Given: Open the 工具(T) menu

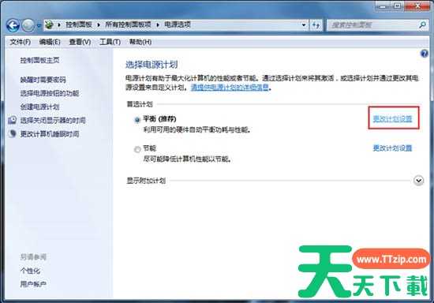Looking at the screenshot, I should tap(110, 42).
